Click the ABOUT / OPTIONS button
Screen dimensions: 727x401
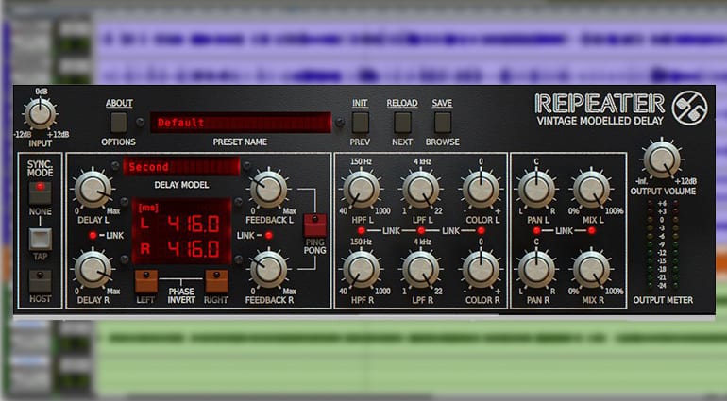point(119,123)
